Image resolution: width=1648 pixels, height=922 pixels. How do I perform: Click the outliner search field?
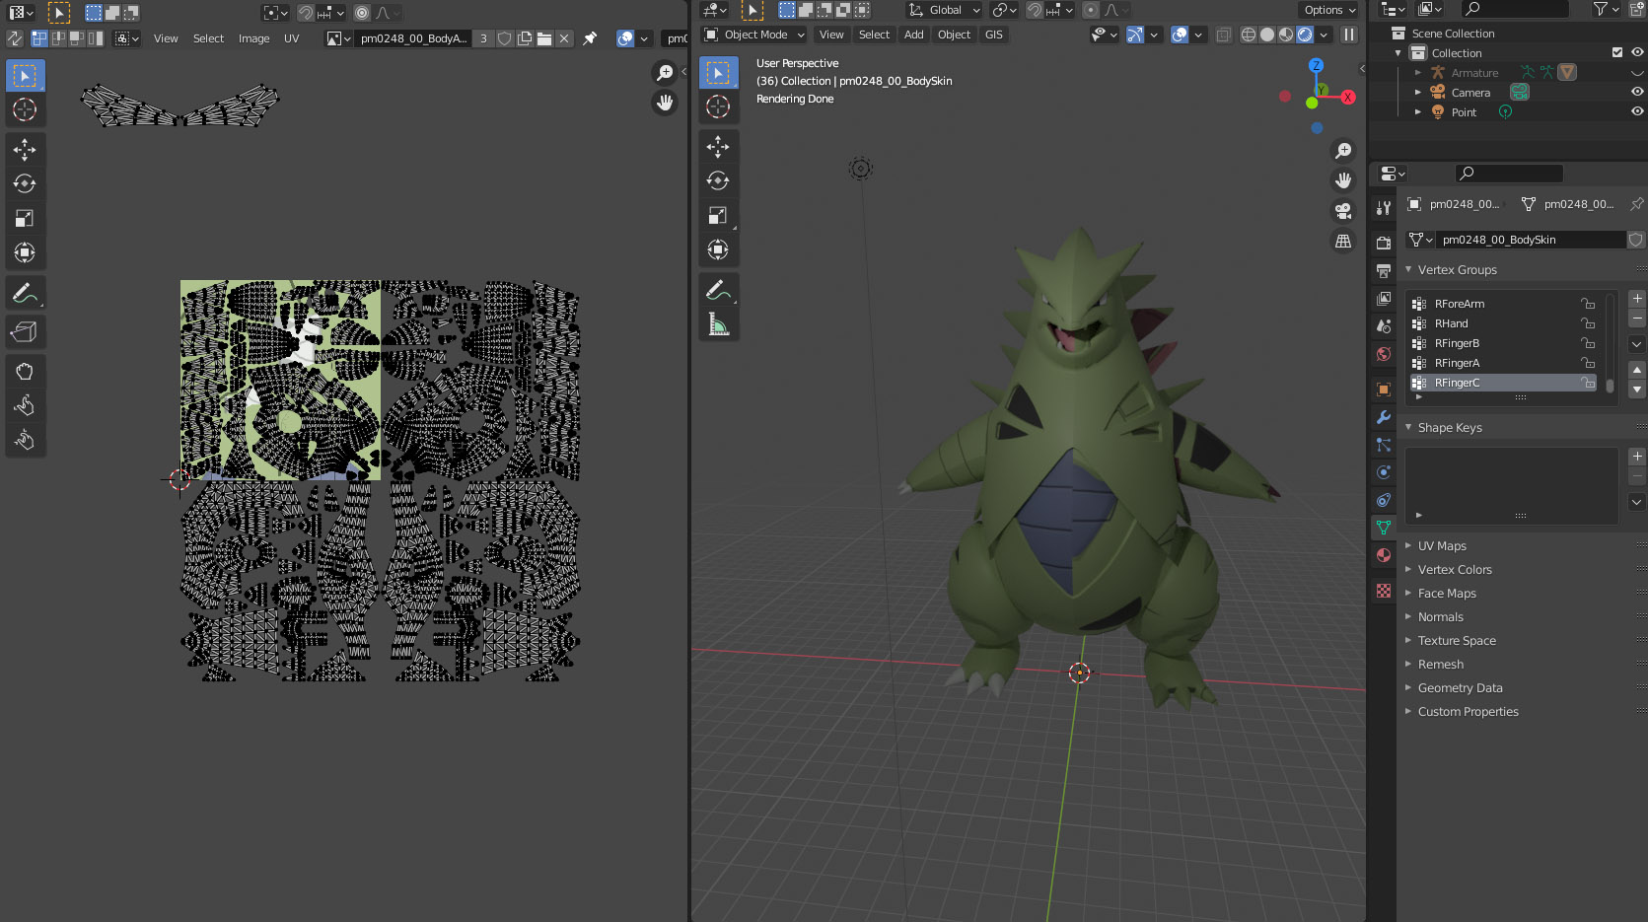click(x=1515, y=9)
